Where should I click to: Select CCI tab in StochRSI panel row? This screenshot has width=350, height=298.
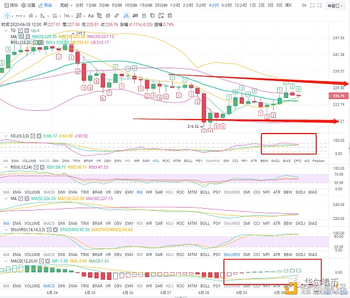(257, 254)
